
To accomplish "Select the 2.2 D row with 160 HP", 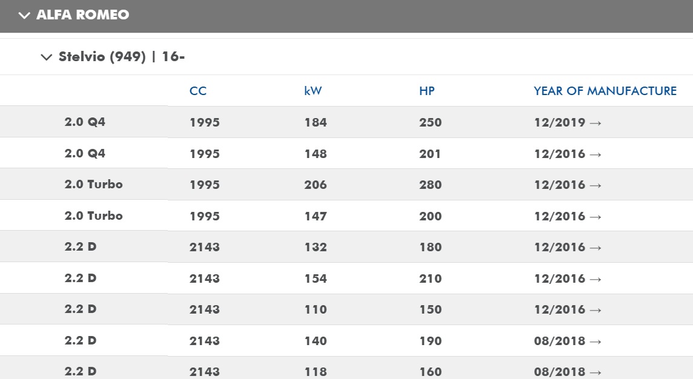I will 81,371.
